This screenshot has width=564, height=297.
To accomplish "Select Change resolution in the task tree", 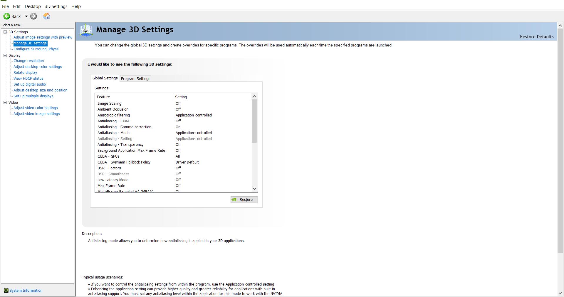I will (28, 61).
